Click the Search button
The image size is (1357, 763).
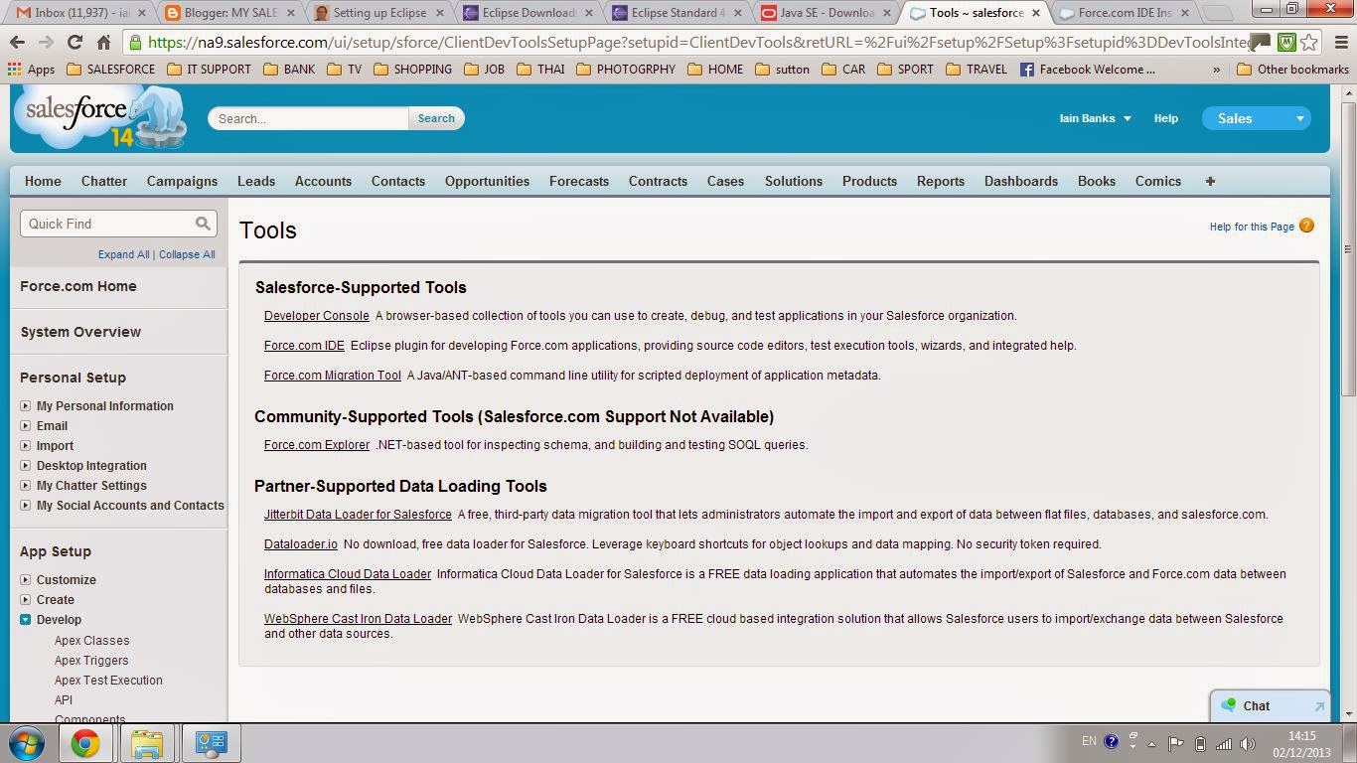[436, 118]
